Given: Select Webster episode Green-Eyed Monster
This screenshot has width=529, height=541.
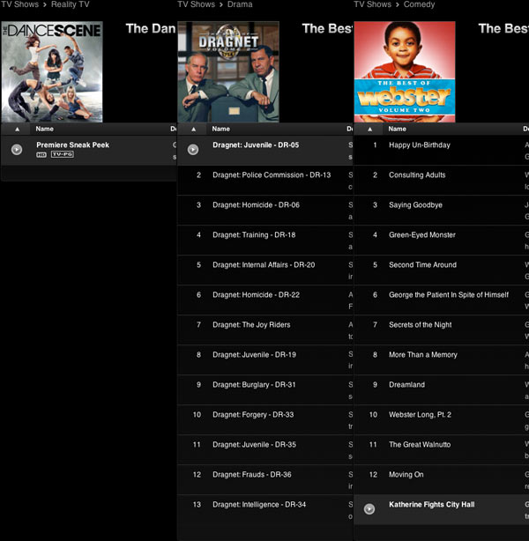Looking at the screenshot, I should point(422,235).
